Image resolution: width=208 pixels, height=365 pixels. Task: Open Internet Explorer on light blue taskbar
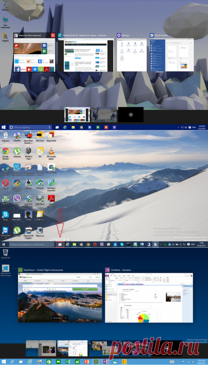coord(30,362)
